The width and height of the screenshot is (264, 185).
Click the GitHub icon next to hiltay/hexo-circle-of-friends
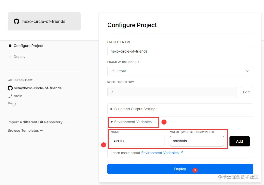point(10,88)
